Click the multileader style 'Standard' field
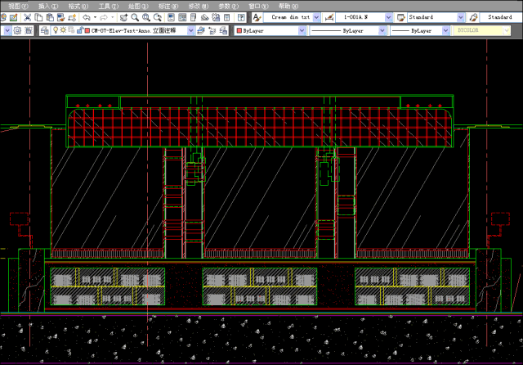Viewport: 523px width, 365px height. [x=501, y=17]
